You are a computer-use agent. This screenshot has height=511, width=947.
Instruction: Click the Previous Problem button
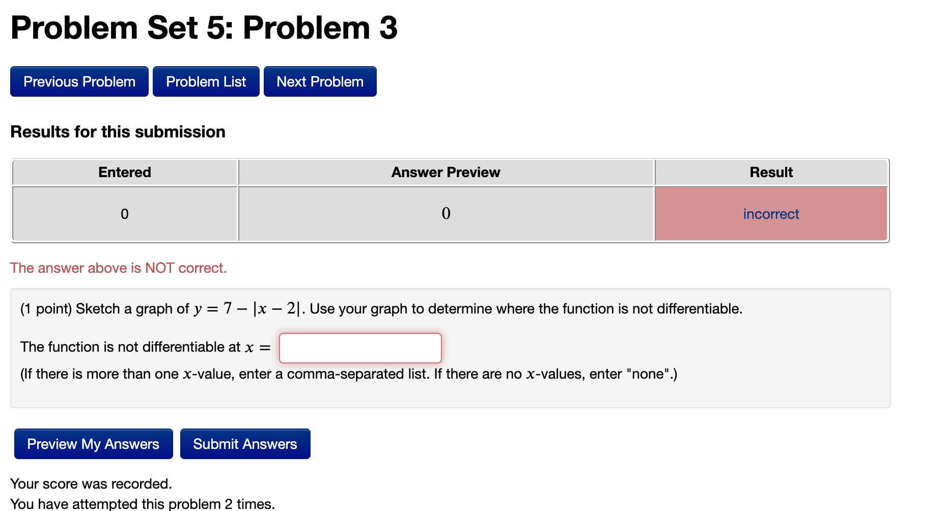(x=78, y=81)
